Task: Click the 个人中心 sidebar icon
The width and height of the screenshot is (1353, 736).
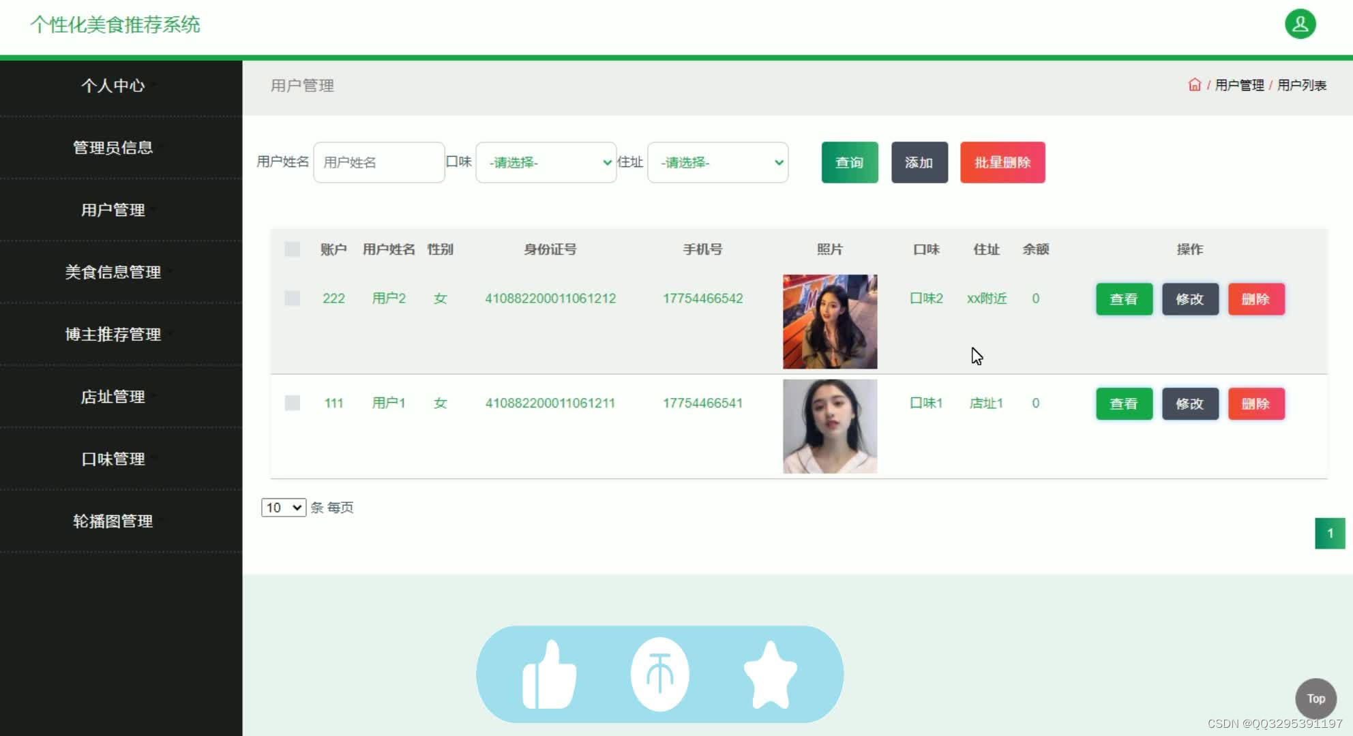Action: (x=112, y=85)
